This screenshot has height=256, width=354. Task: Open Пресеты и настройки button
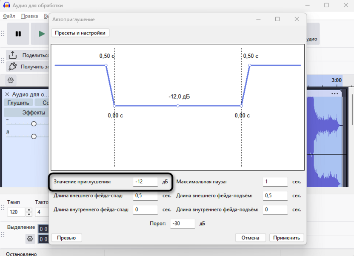click(80, 33)
